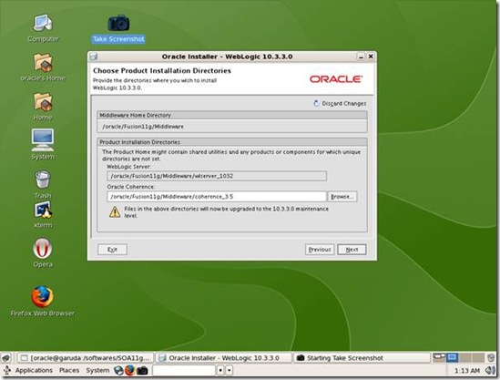Viewport: 500px width, 380px height.
Task: Minimize the Oracle Installer window
Action: (x=361, y=56)
